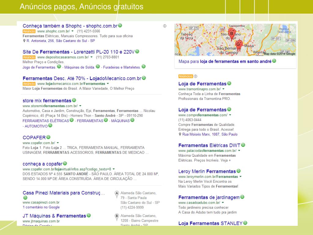Click red pin B on the map

point(232,34)
